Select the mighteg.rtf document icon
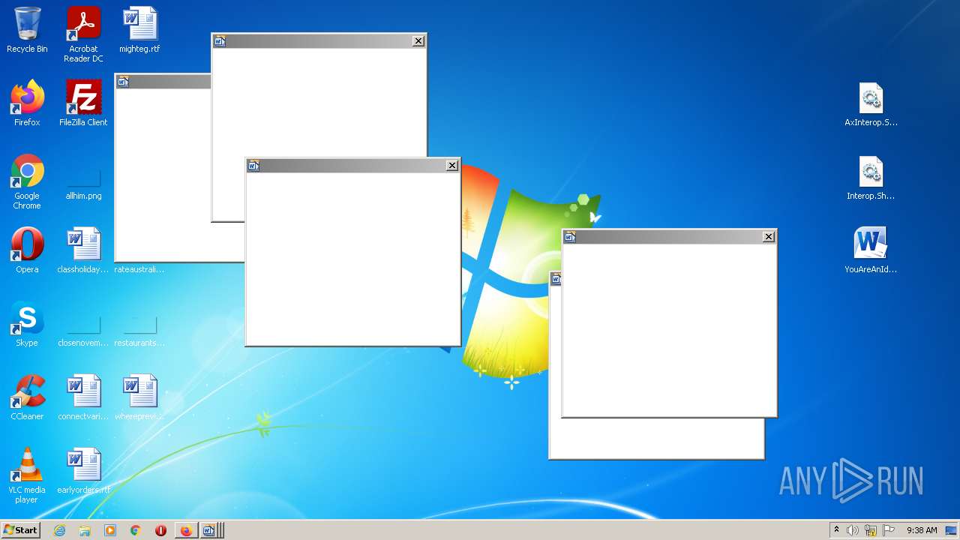 tap(139, 30)
